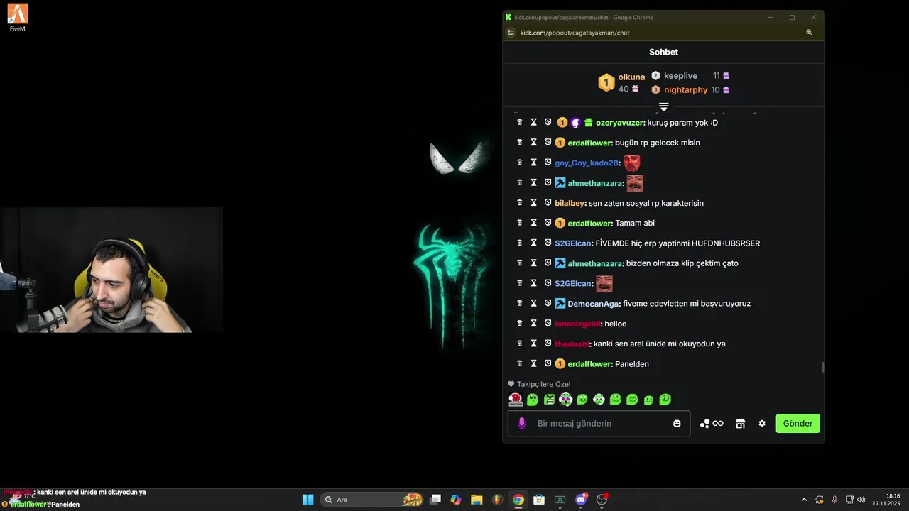Timeout hourglass on "Tamam abi" row
909x511 pixels.
[533, 223]
